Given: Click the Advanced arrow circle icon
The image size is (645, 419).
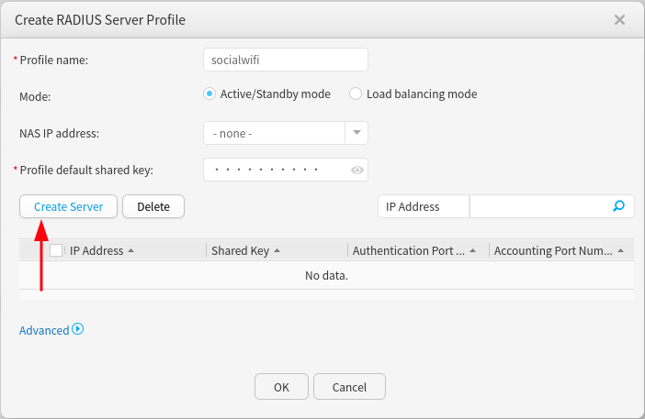Looking at the screenshot, I should [78, 329].
